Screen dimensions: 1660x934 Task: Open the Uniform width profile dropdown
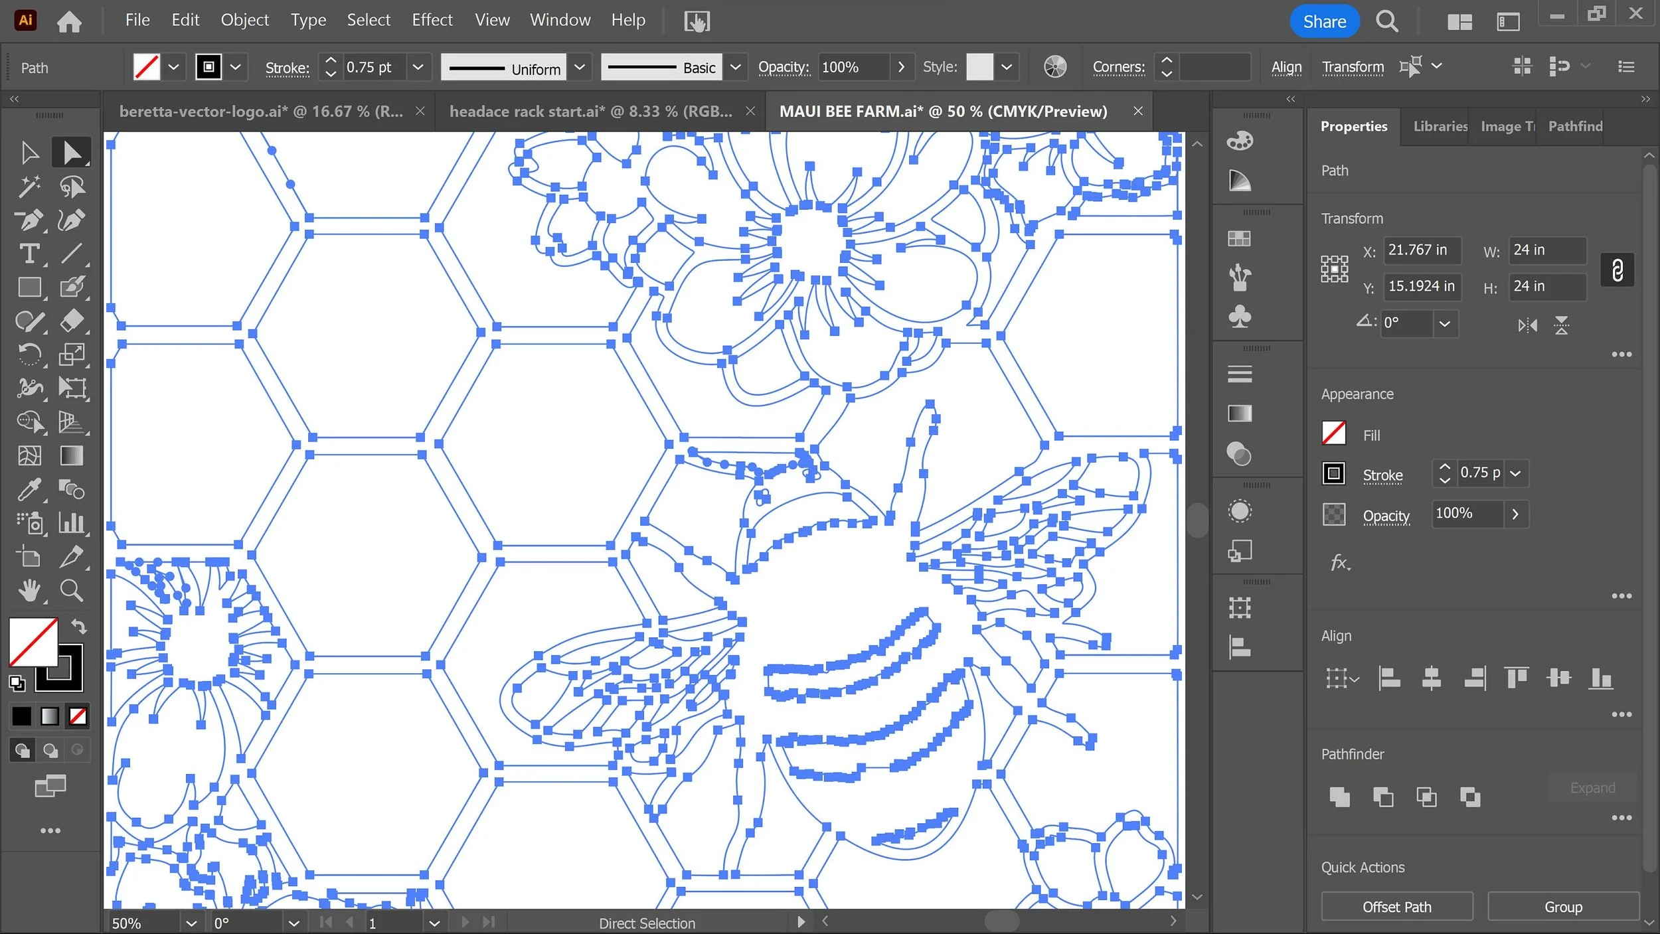pyautogui.click(x=579, y=67)
